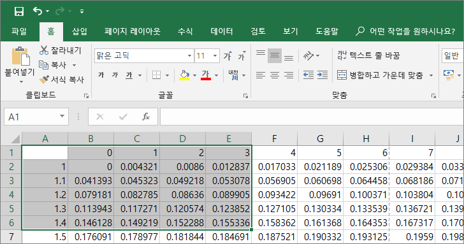Click the formula bar input field
Viewport: 464px width, 244px height.
coord(312,117)
